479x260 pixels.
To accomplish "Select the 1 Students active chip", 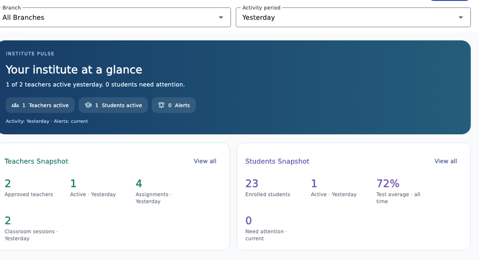I will (113, 105).
